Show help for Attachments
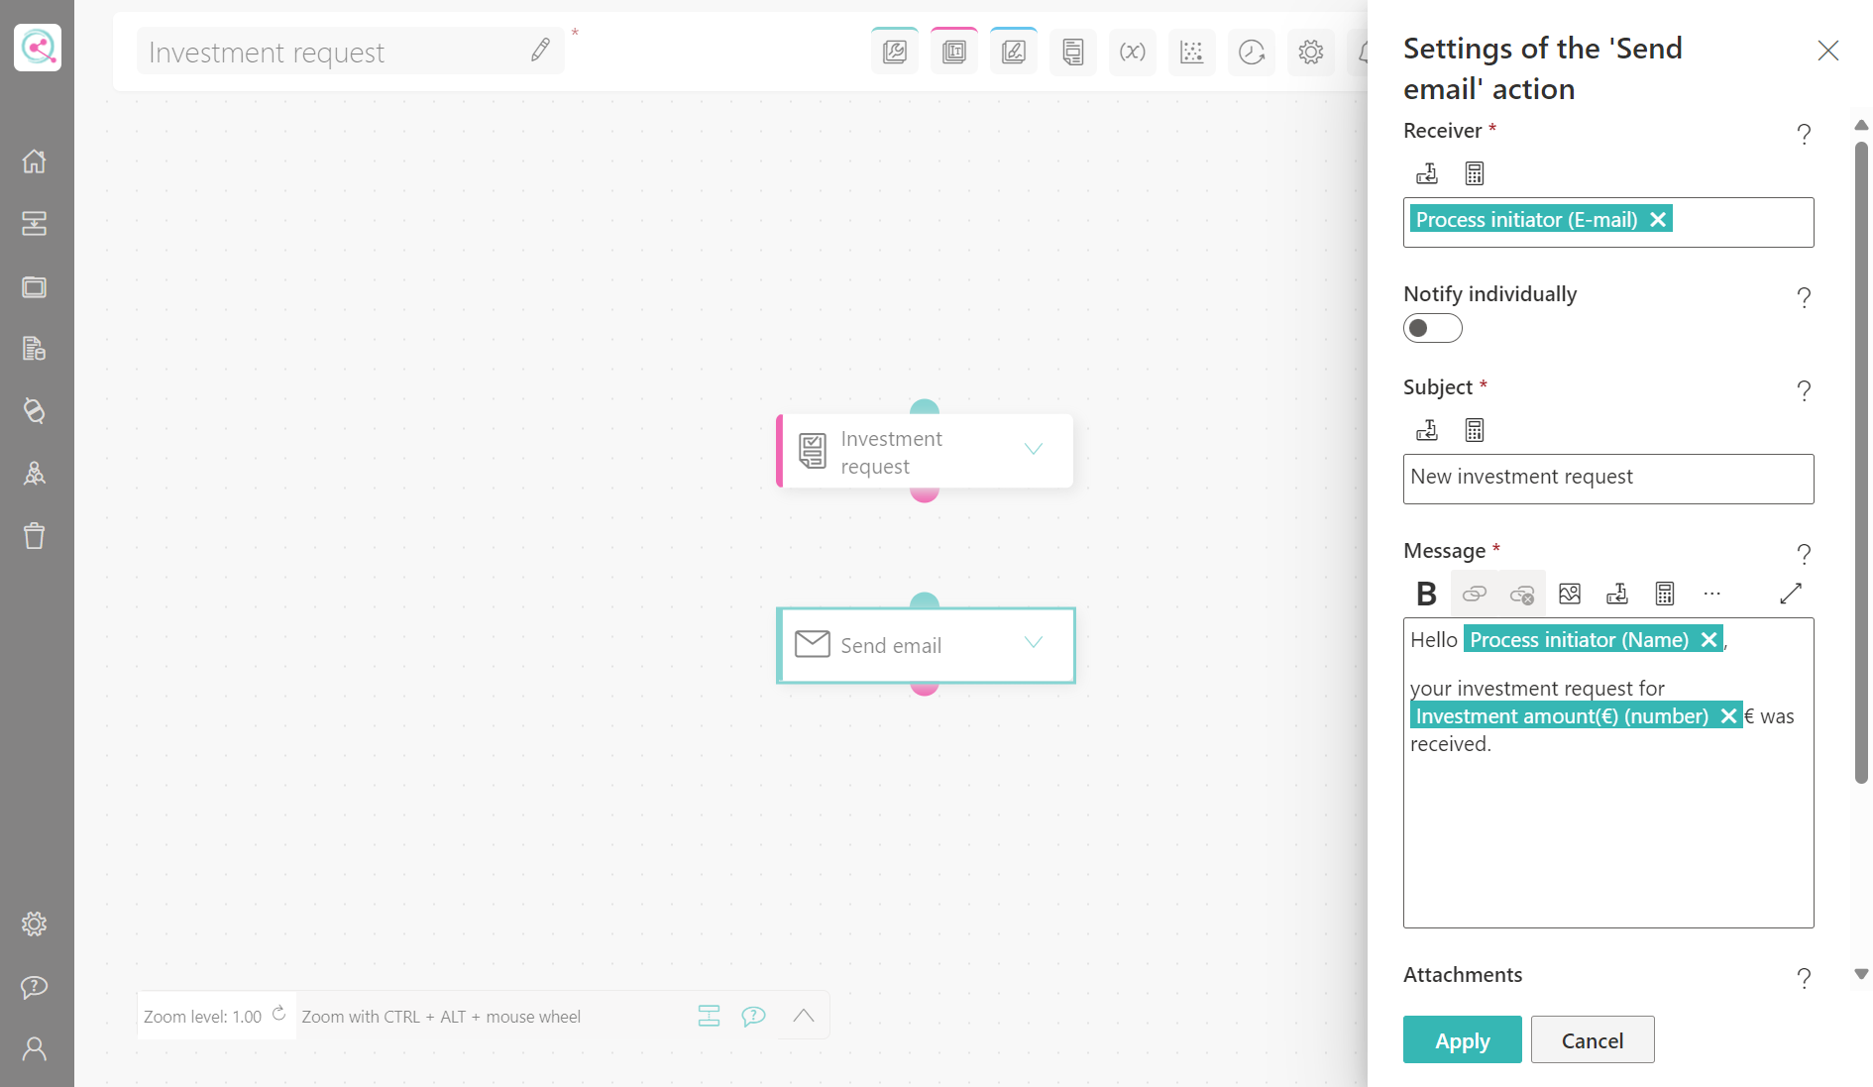The image size is (1873, 1087). coord(1805,978)
